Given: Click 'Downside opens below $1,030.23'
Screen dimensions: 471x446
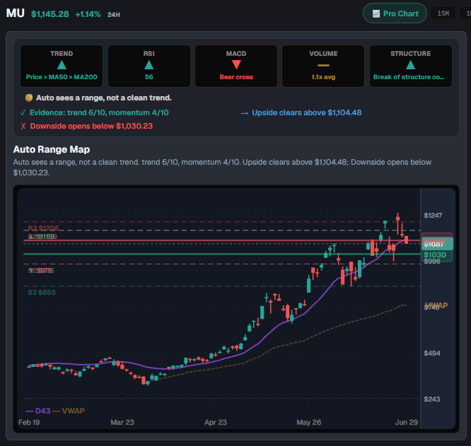Looking at the screenshot, I should [91, 126].
